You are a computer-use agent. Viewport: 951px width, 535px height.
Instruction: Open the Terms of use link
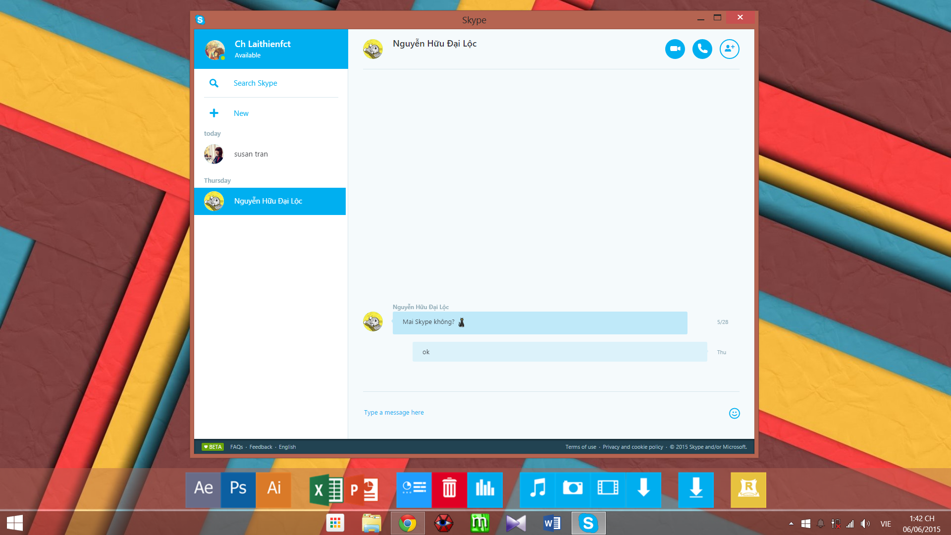(x=581, y=447)
